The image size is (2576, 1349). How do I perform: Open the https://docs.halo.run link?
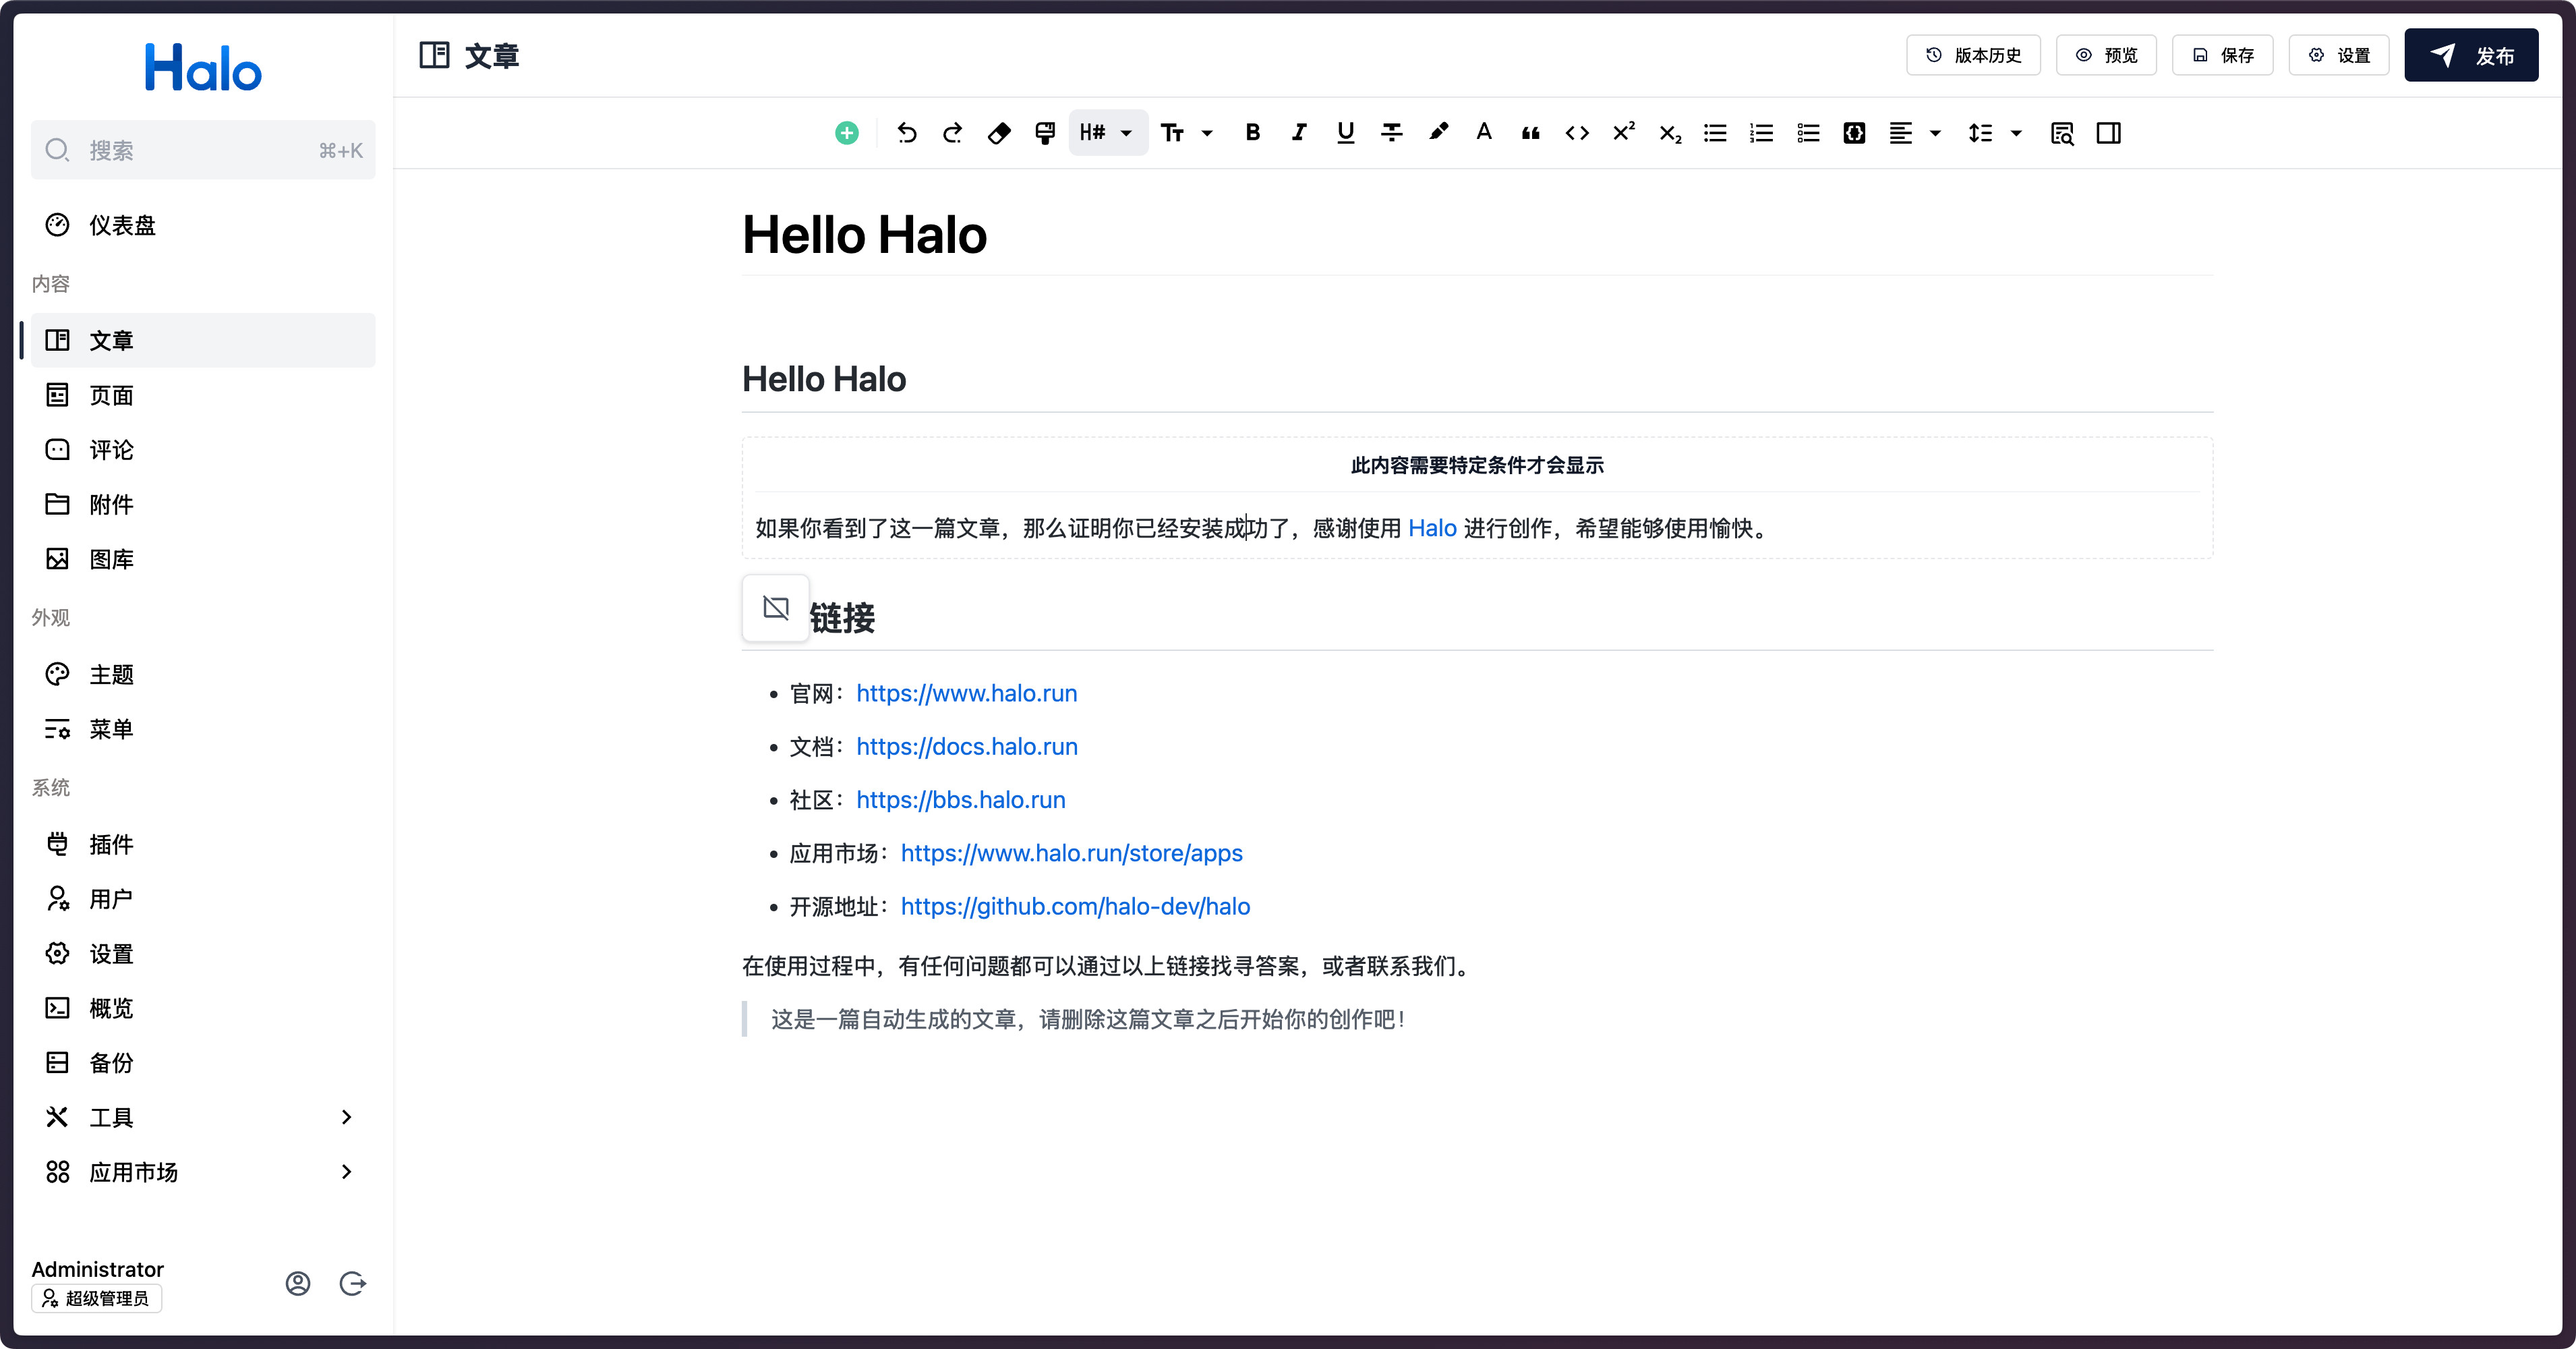tap(966, 746)
